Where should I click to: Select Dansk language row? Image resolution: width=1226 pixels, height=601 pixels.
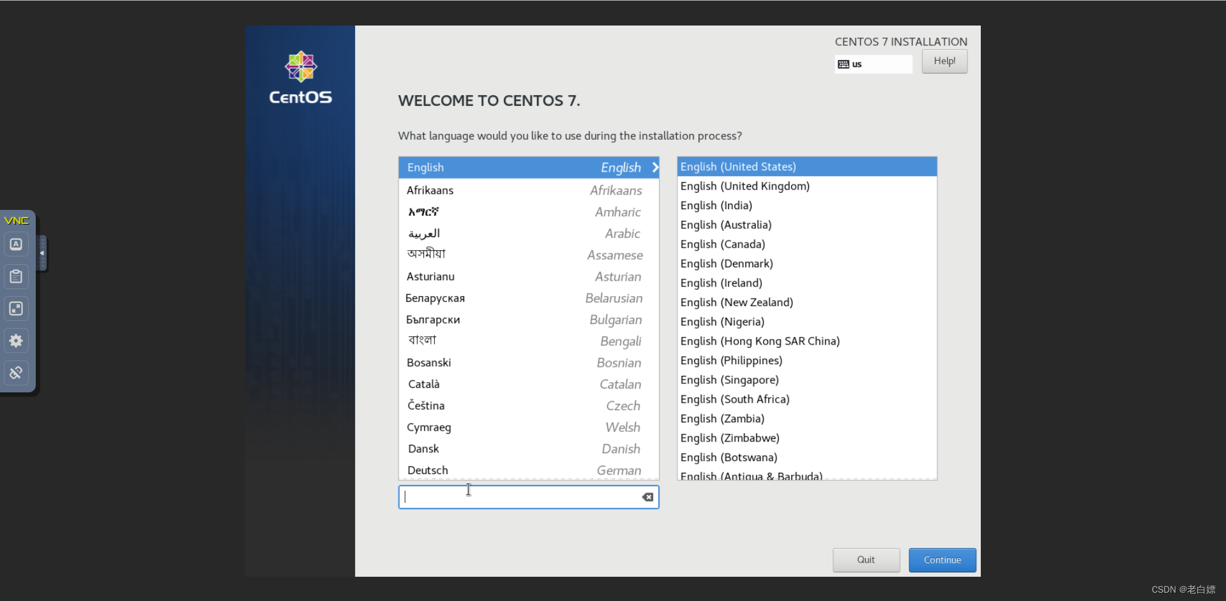tap(529, 449)
